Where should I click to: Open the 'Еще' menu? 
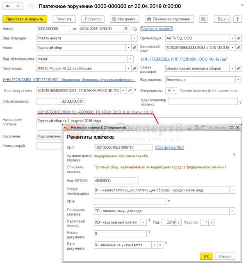point(222,19)
